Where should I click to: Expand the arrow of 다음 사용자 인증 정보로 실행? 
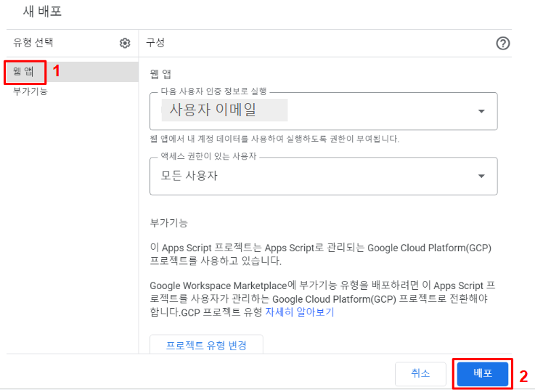(481, 111)
